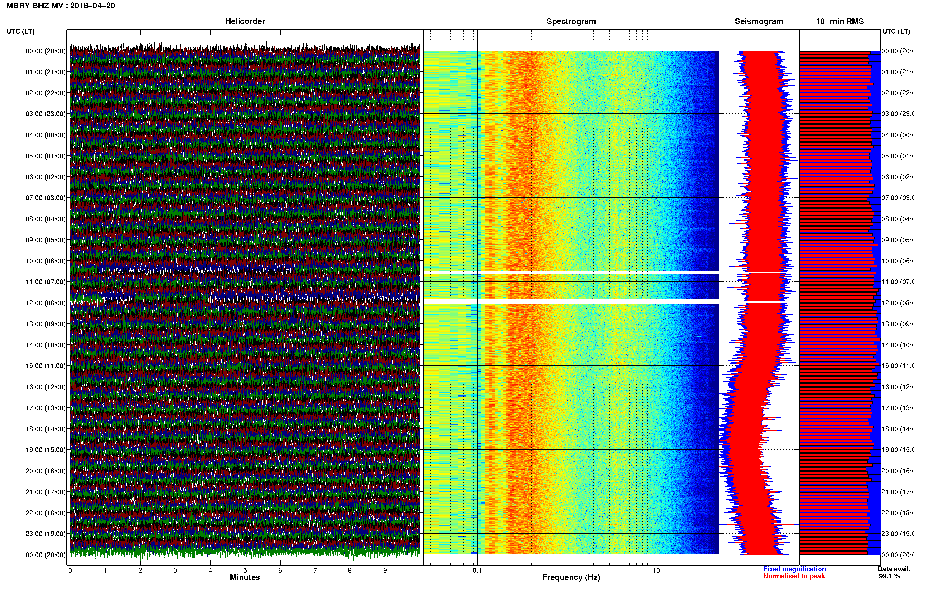Click the 16:00 (12:00) left time label
The height and width of the screenshot is (595, 952).
pyautogui.click(x=46, y=387)
